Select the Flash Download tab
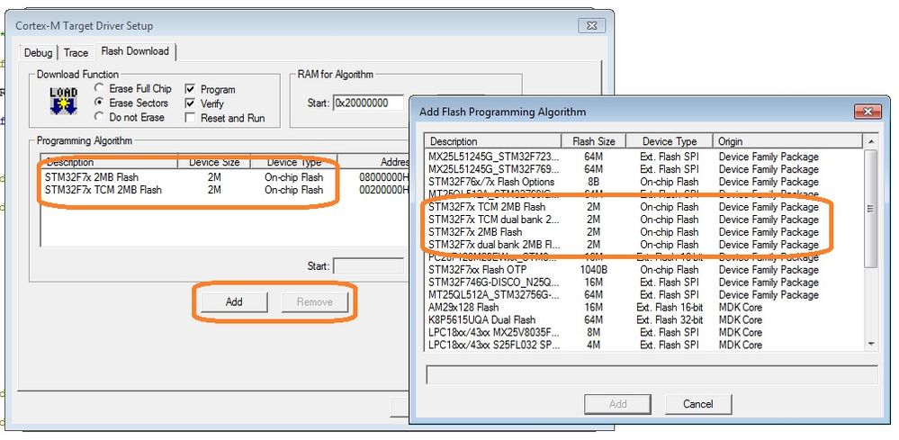Viewport: 899px width, 440px height. [135, 51]
